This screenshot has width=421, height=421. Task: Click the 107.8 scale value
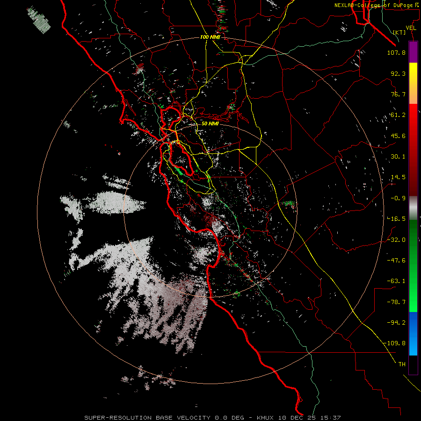click(x=396, y=52)
